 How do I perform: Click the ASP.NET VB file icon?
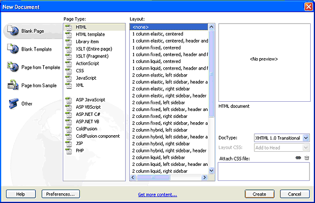point(69,122)
